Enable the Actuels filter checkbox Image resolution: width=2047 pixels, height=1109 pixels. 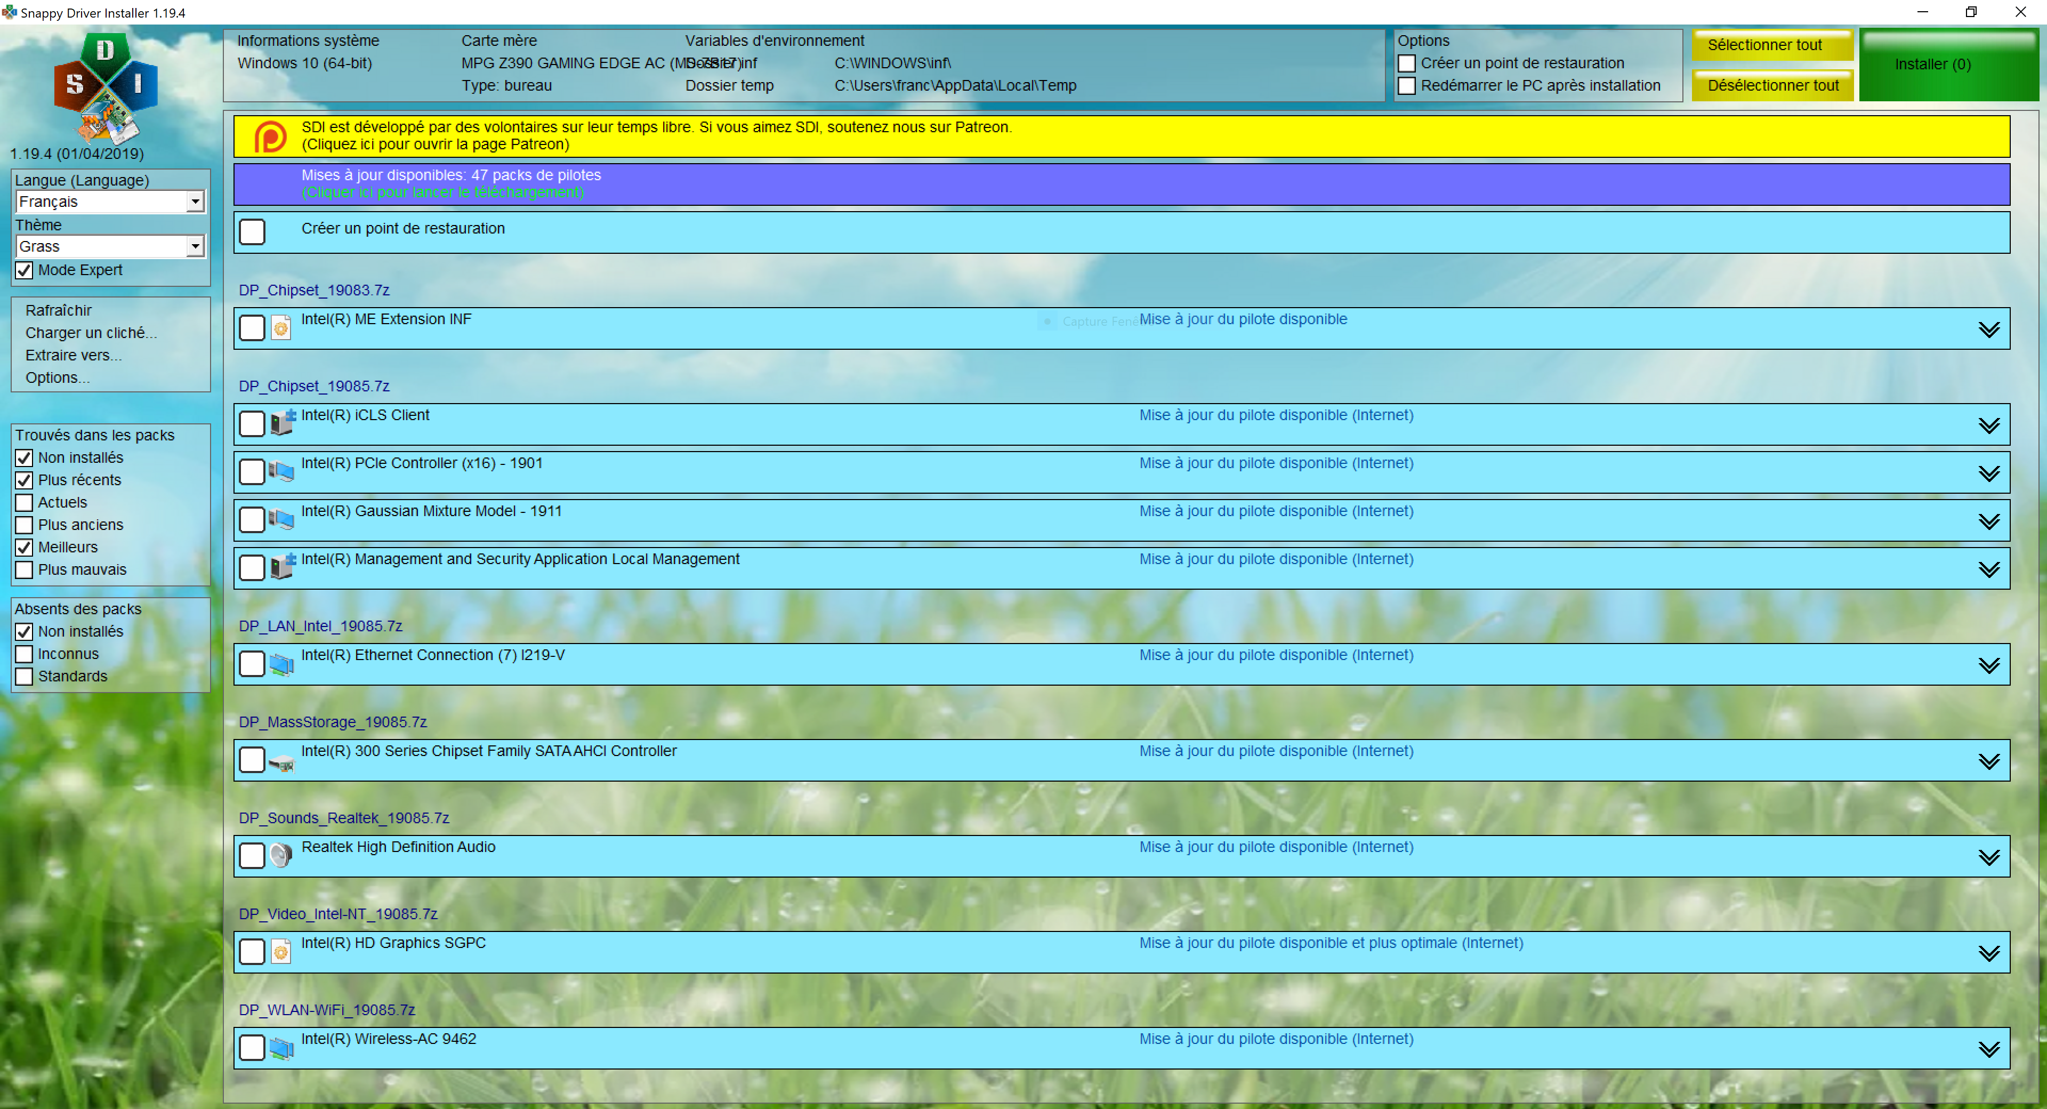pos(25,502)
